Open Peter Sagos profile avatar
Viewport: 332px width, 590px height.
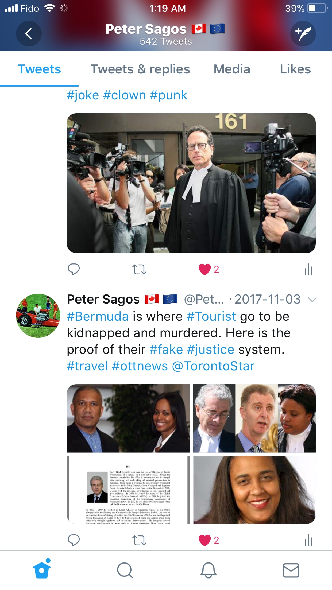coord(38,316)
